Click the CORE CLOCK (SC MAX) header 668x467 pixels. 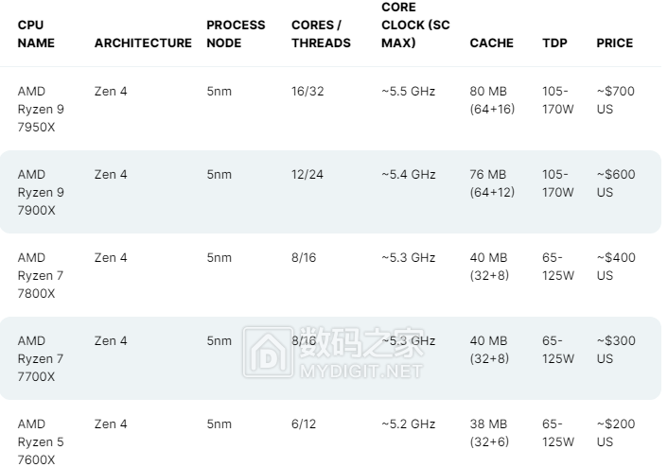[x=415, y=26]
